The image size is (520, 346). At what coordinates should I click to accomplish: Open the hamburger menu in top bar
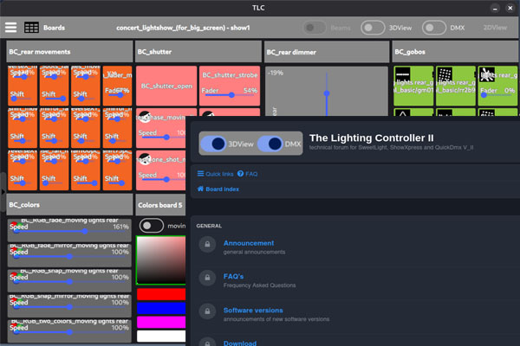coord(10,27)
